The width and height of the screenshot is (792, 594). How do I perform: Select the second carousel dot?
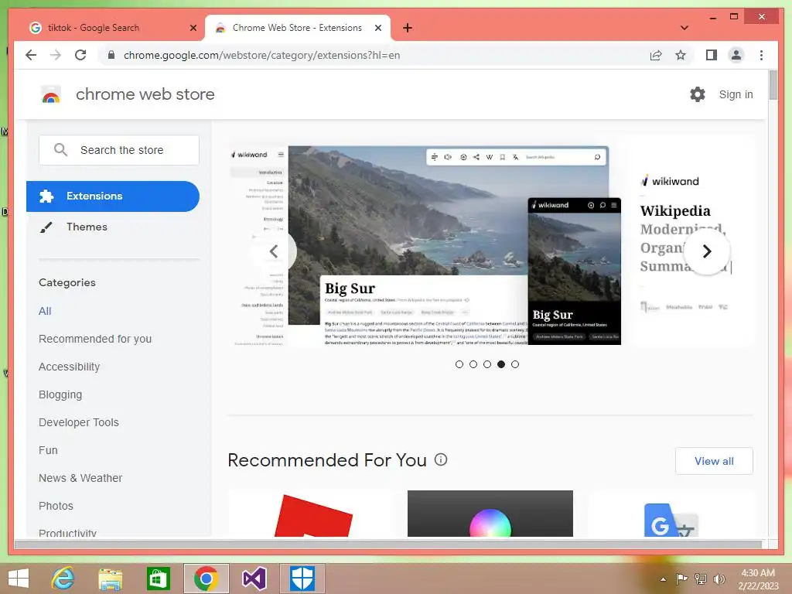pos(473,364)
